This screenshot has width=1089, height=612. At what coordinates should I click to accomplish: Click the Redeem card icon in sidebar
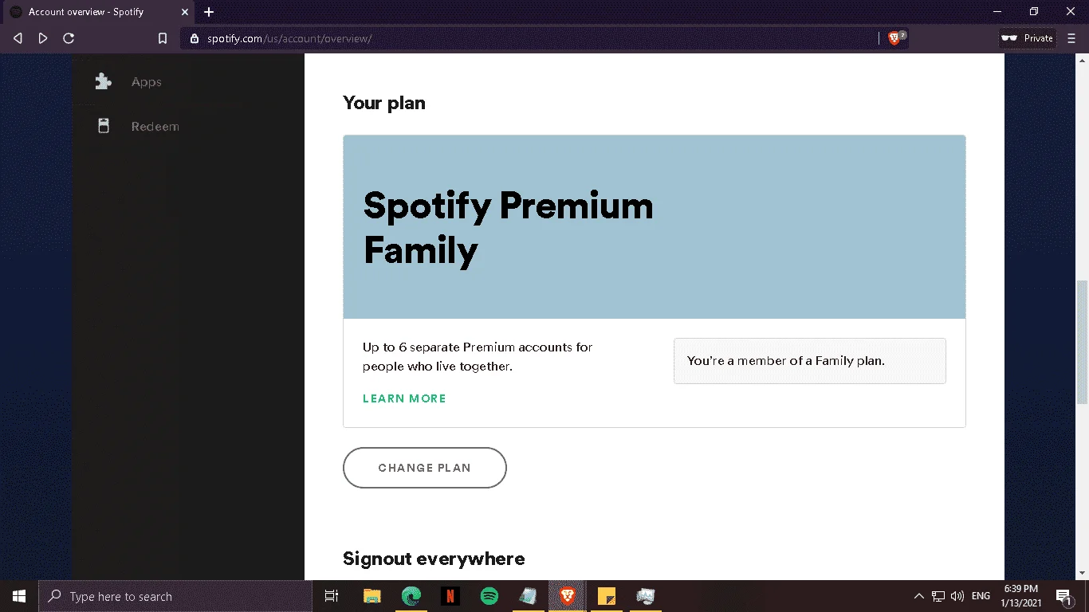point(103,126)
